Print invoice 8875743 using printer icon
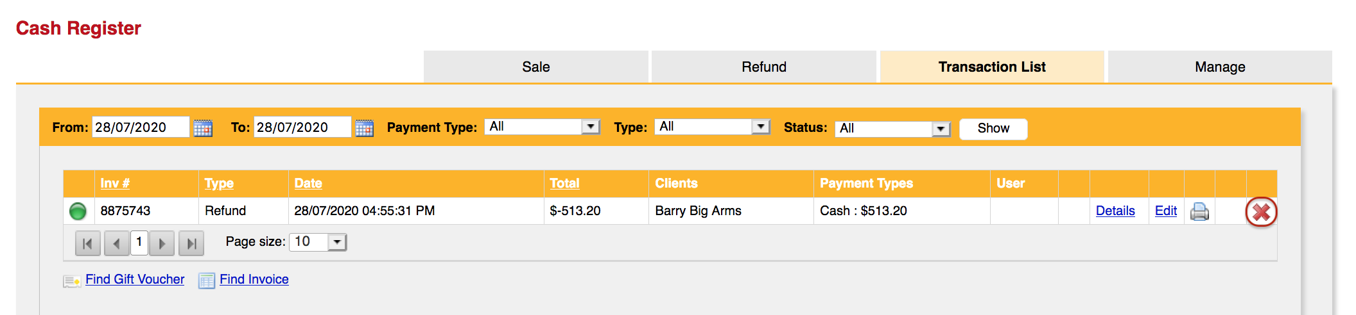This screenshot has width=1356, height=315. coord(1199,211)
